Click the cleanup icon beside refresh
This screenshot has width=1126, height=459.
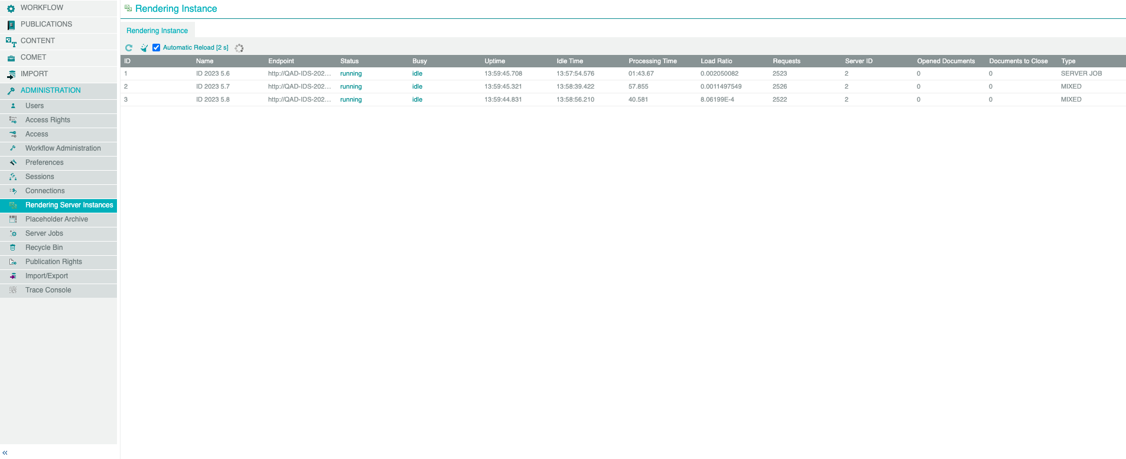(x=144, y=48)
